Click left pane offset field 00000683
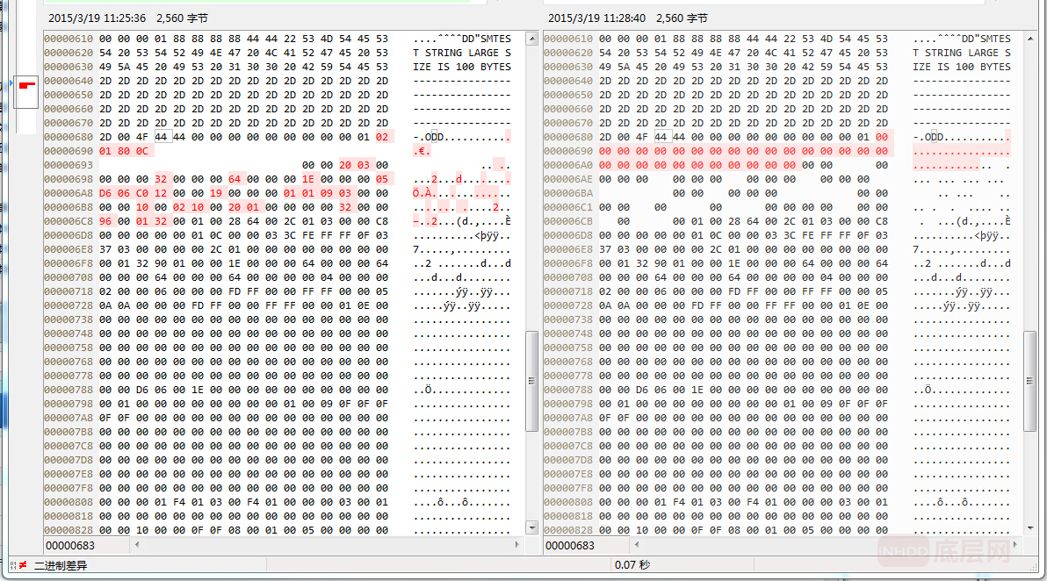1047x581 pixels. [x=70, y=545]
